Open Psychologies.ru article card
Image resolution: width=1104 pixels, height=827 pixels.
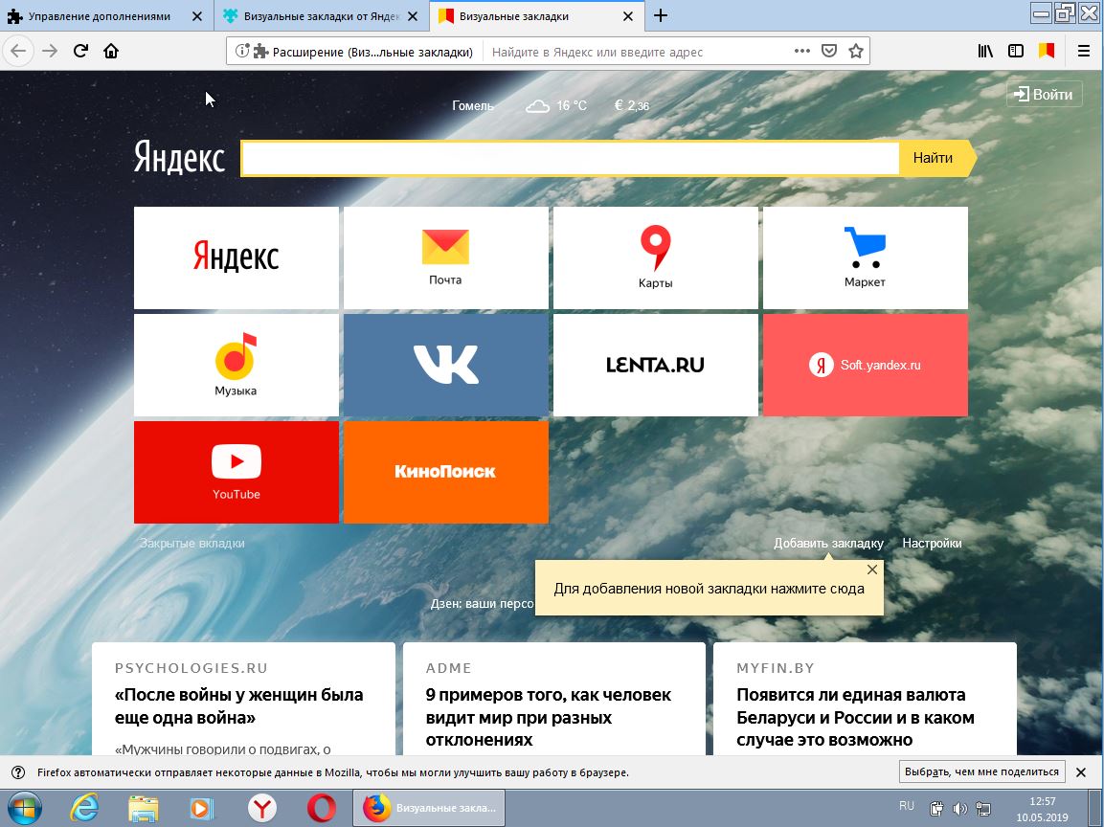click(243, 699)
